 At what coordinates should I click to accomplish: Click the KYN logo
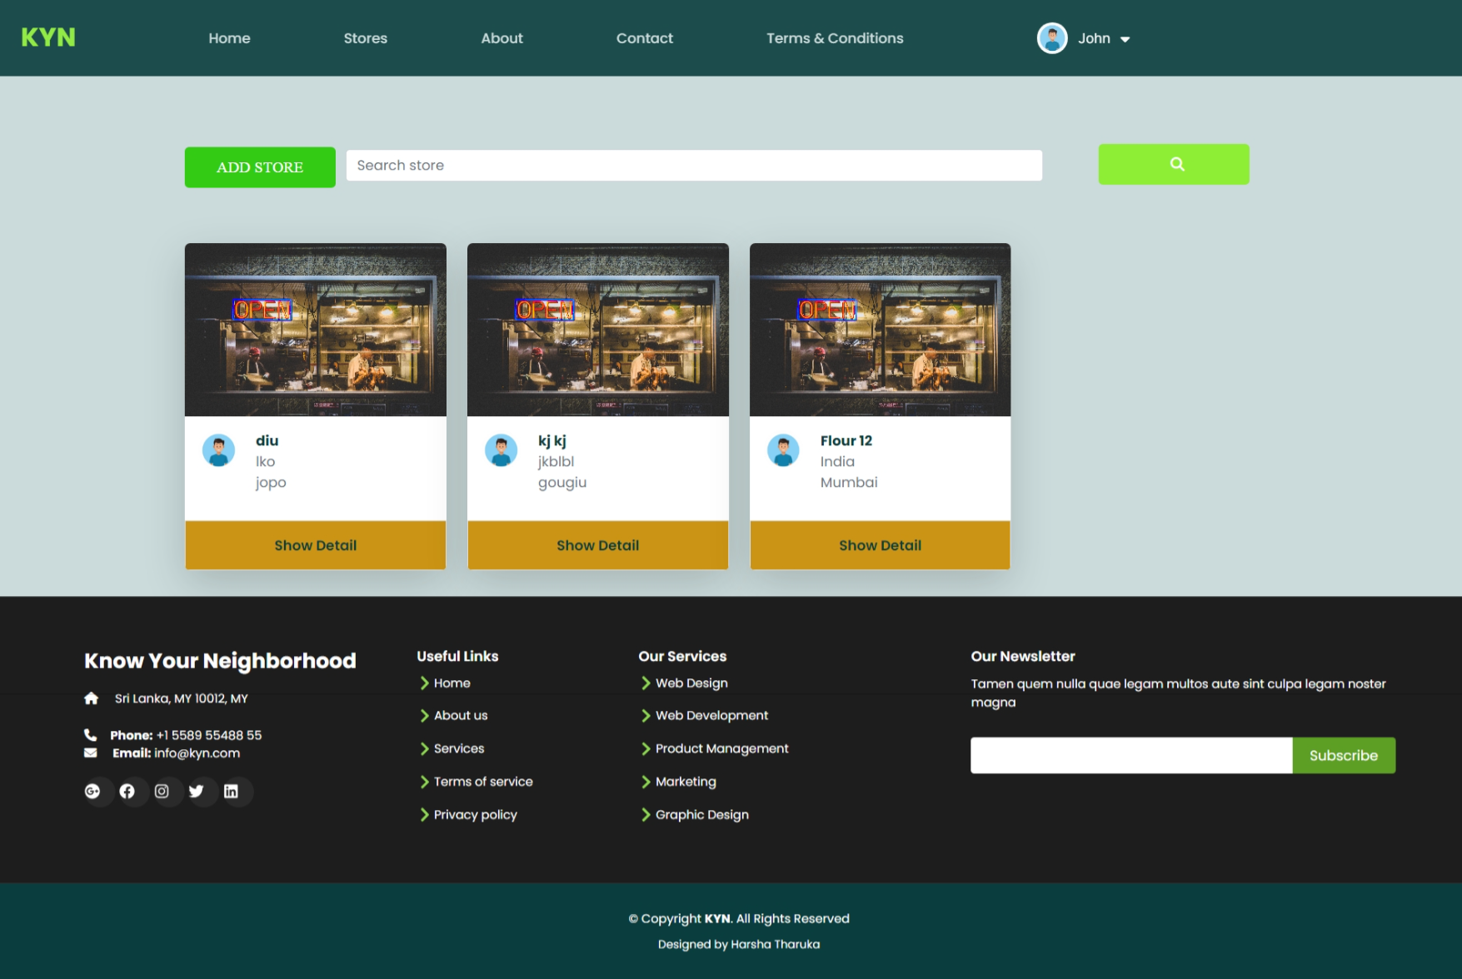pos(48,37)
